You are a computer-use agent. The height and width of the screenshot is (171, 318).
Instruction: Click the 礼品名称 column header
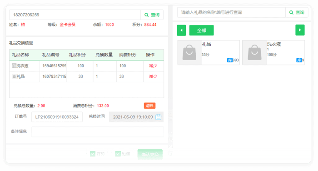pos(20,55)
